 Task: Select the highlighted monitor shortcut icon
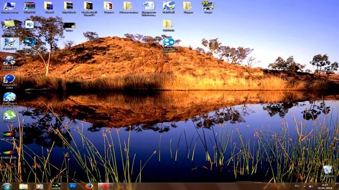coord(10,44)
